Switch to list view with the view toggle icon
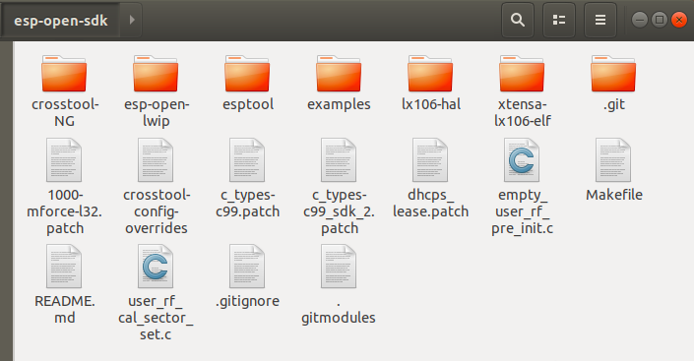 click(x=559, y=20)
